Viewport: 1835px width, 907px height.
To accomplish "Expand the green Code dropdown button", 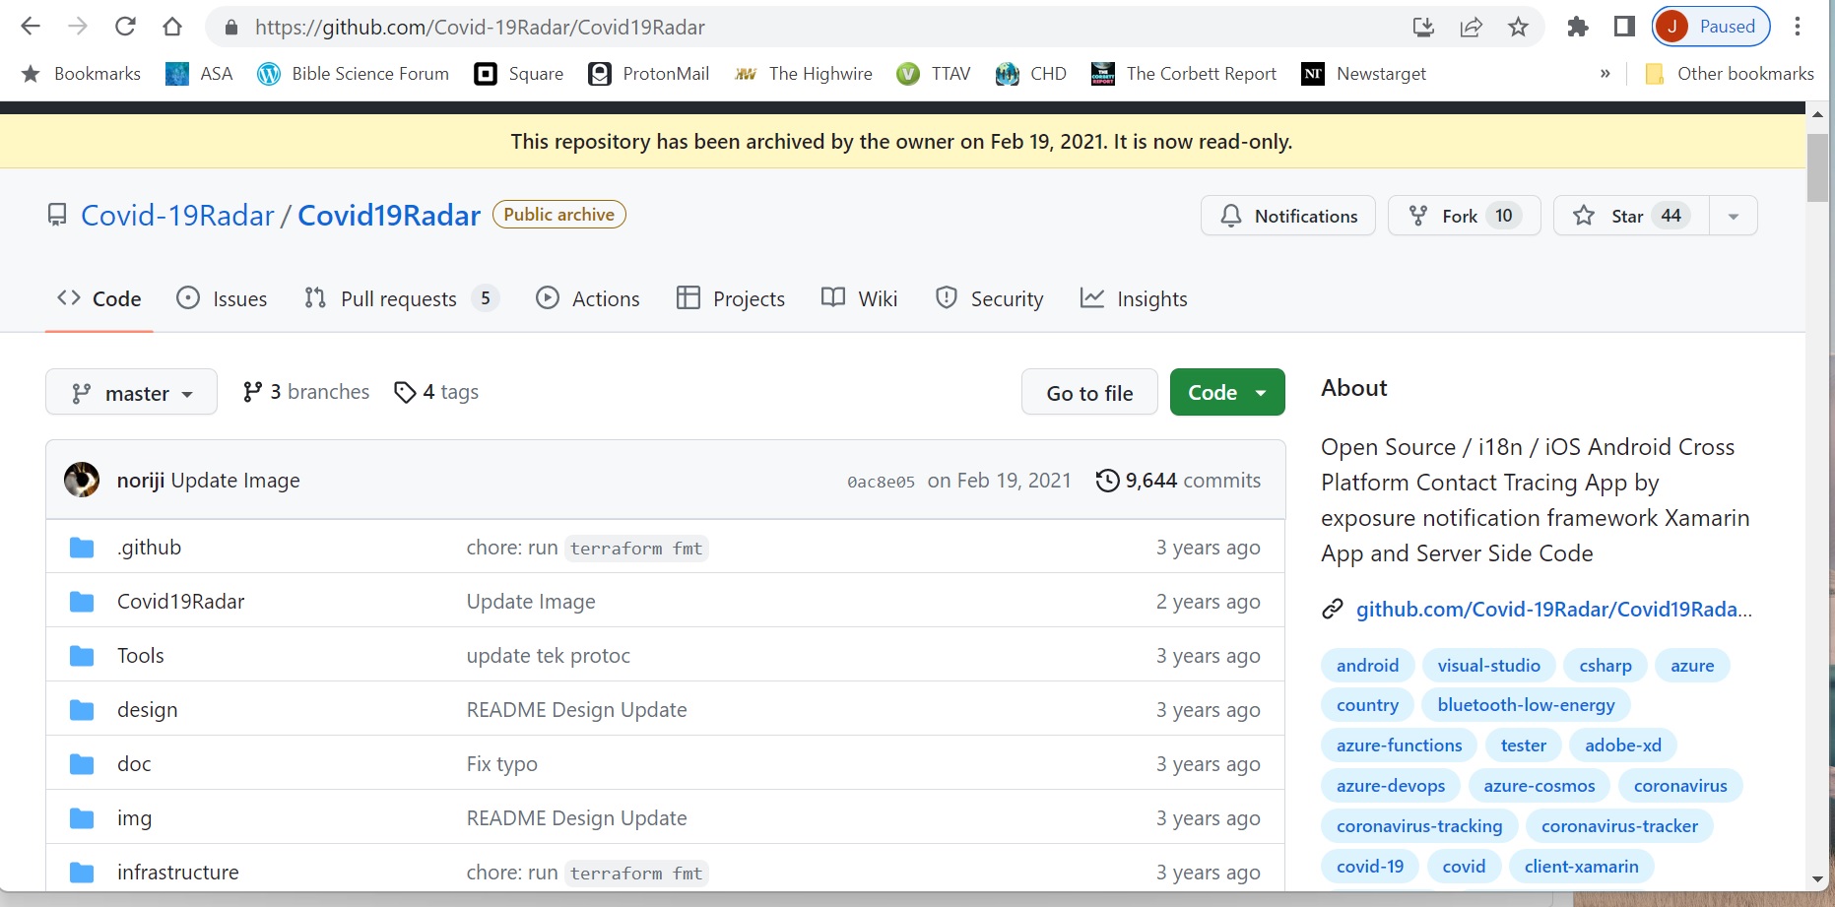I will [x=1226, y=392].
